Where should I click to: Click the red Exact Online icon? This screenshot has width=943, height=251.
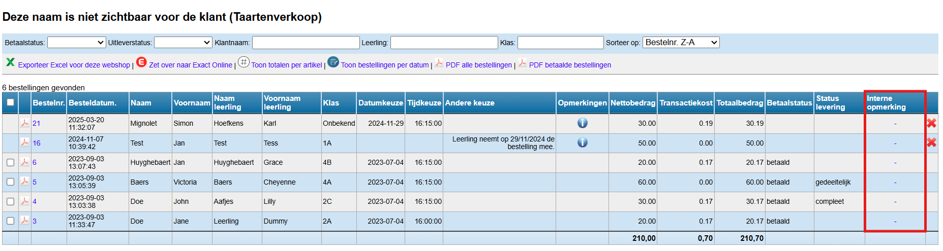(141, 62)
